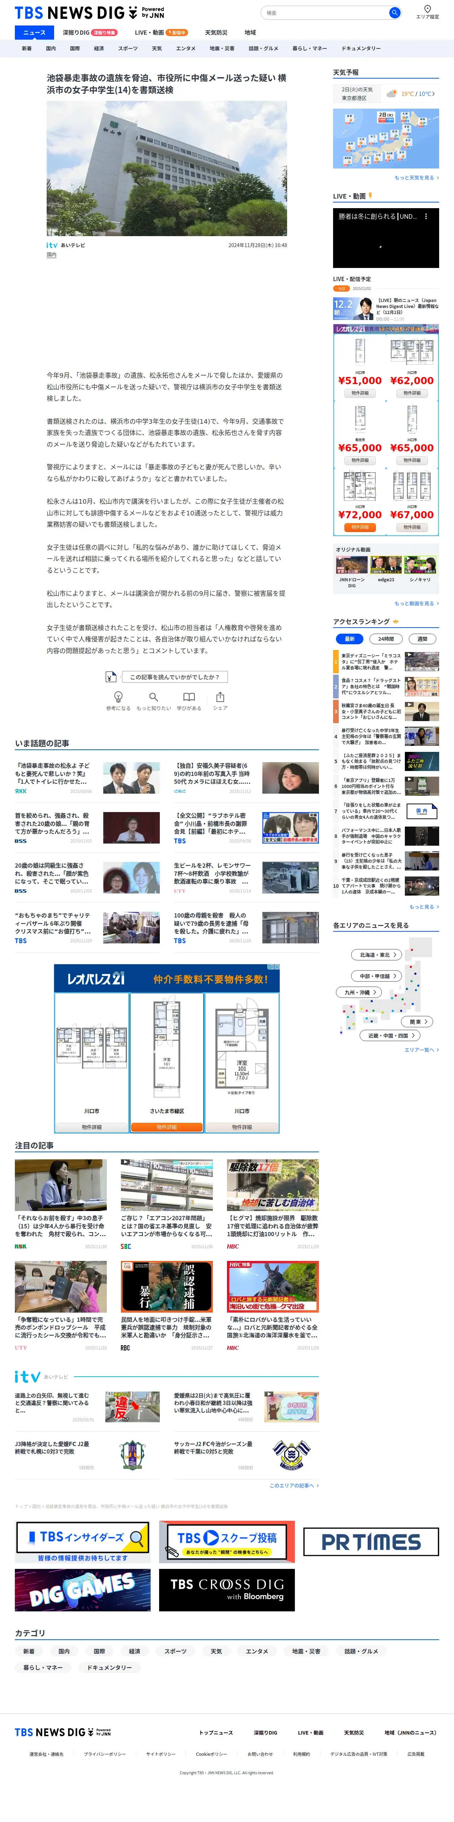The width and height of the screenshot is (454, 1822).
Task: Open the PR TIMES banner
Action: pos(371,1542)
